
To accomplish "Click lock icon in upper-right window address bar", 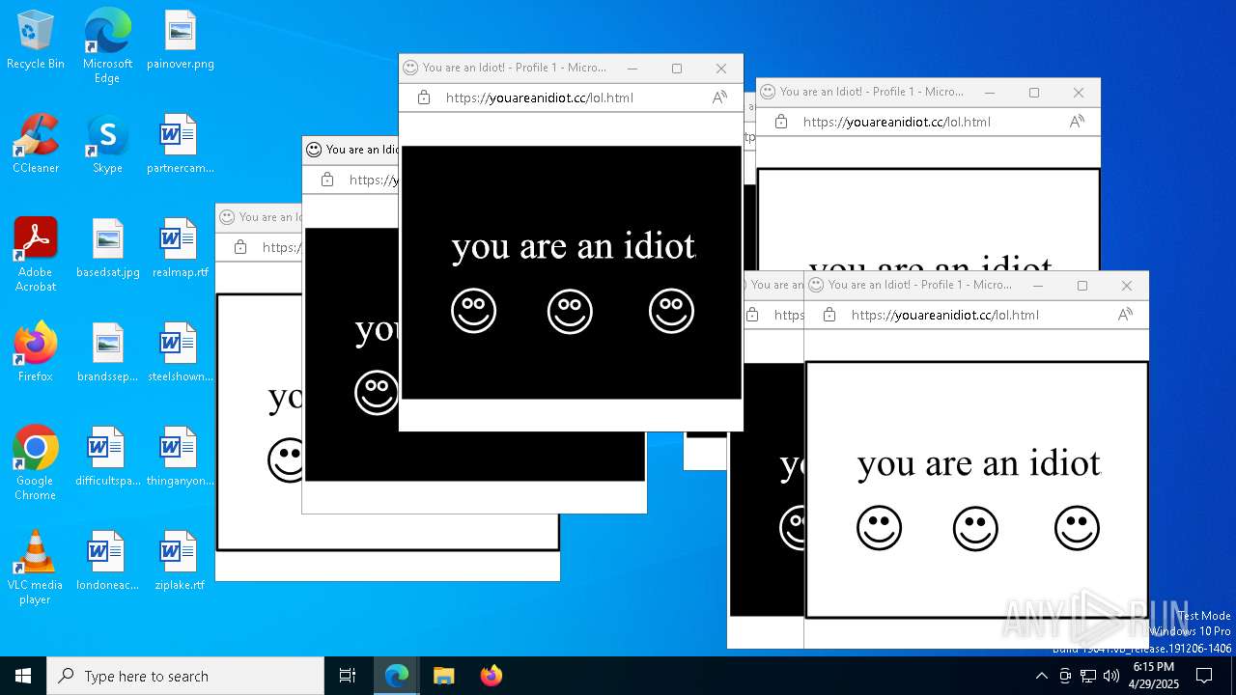I will coord(780,122).
